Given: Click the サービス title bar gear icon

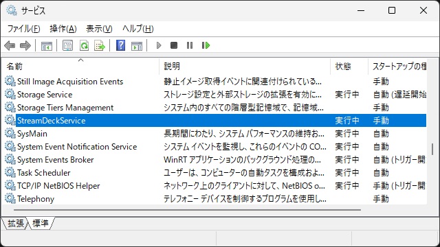Looking at the screenshot, I should click(12, 10).
